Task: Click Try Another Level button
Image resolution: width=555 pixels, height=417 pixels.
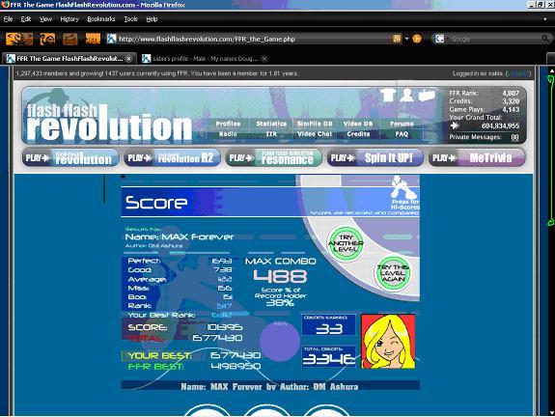Action: click(346, 243)
